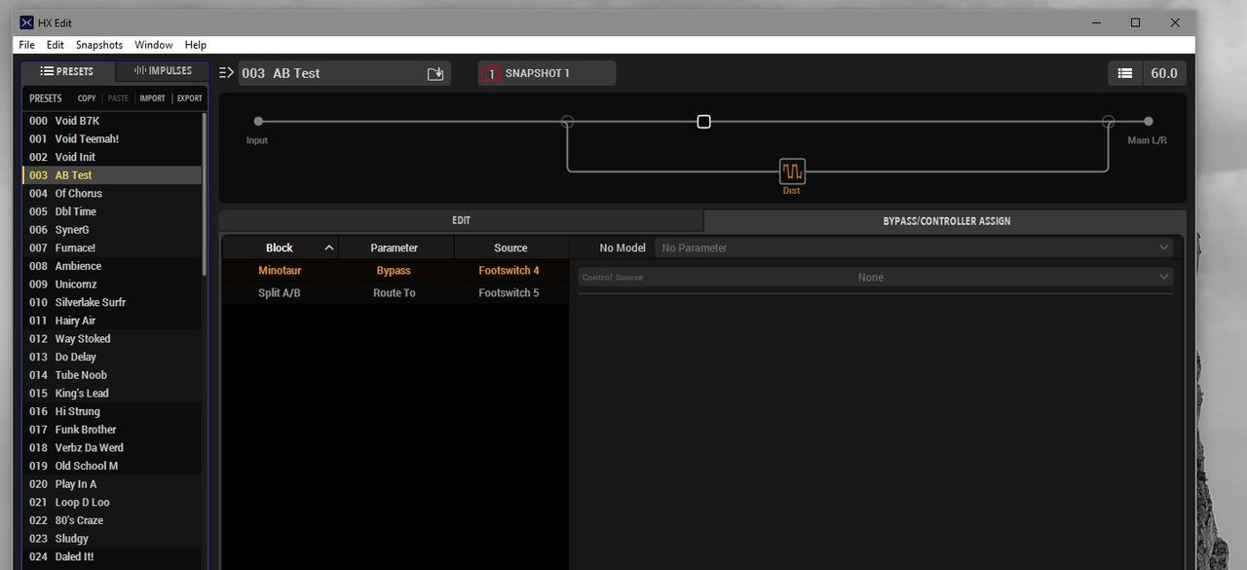Select preset 019 Old School M
The height and width of the screenshot is (570, 1247).
pyautogui.click(x=112, y=466)
